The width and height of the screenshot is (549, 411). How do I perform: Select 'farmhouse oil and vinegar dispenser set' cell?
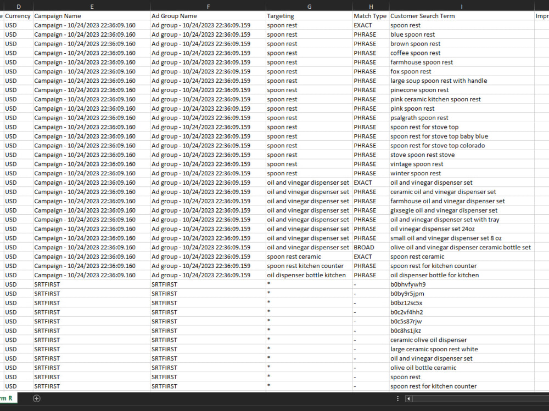(462, 201)
